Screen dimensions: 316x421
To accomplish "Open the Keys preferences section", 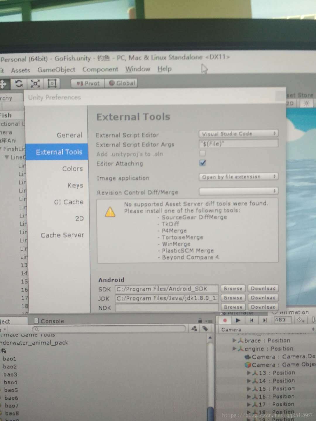I will pos(75,185).
